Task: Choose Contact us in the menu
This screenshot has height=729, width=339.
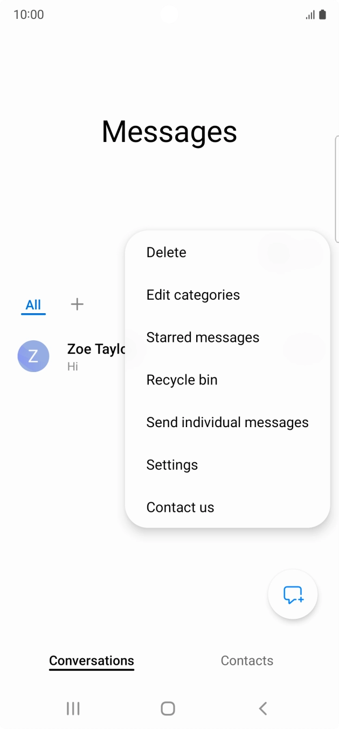Action: coord(180,507)
